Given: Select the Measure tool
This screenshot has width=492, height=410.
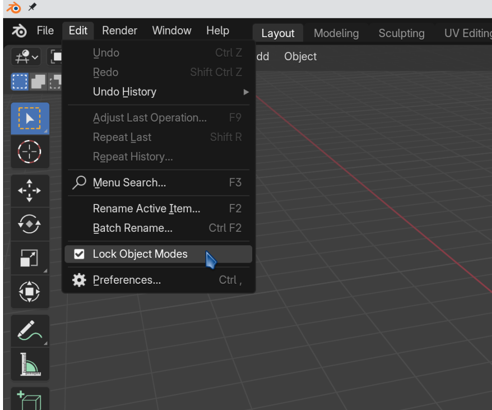Looking at the screenshot, I should [30, 364].
